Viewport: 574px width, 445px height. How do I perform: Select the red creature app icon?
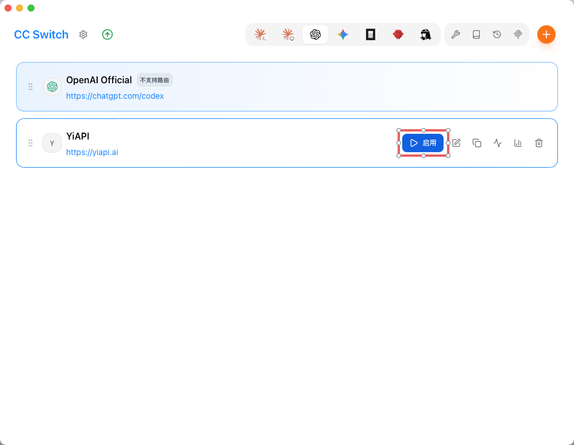tap(398, 34)
